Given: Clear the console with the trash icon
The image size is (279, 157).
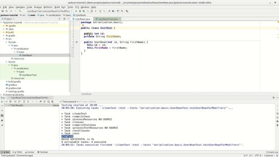Looking at the screenshot, I should tap(277, 125).
